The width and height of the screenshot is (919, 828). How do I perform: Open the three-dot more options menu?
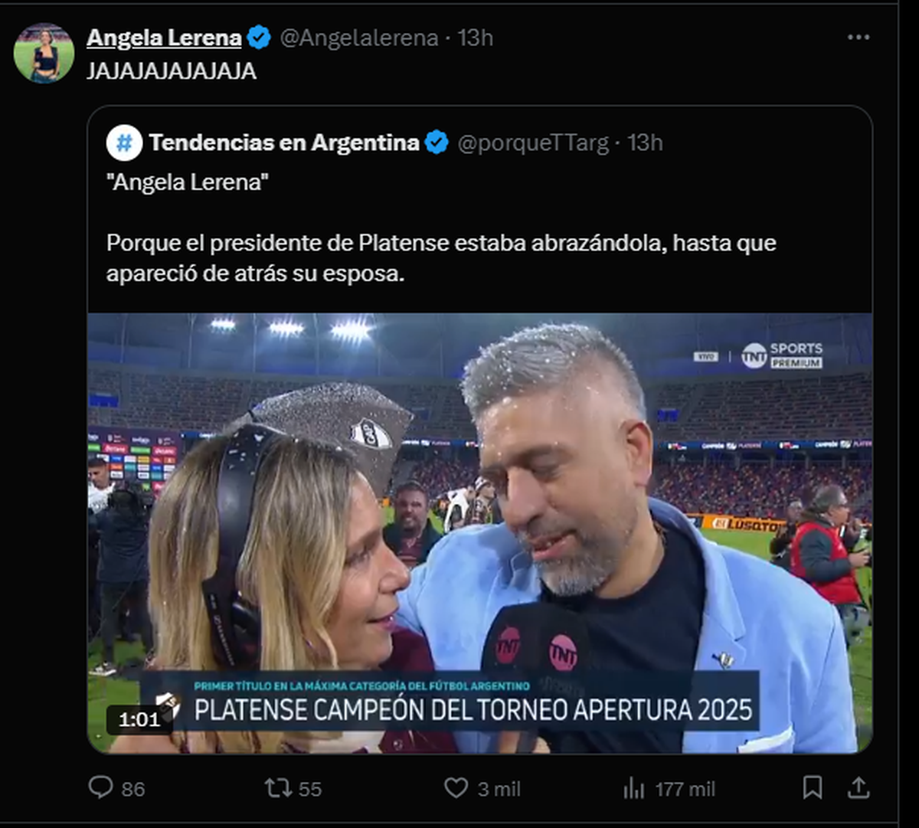click(x=858, y=38)
